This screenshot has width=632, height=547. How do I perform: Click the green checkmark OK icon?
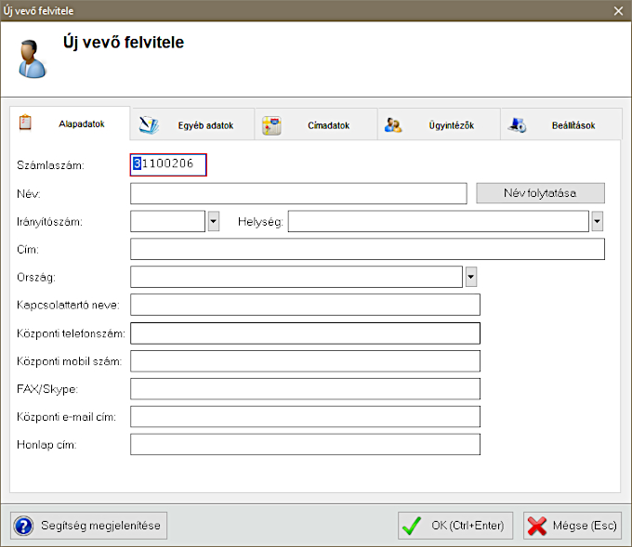[x=412, y=526]
